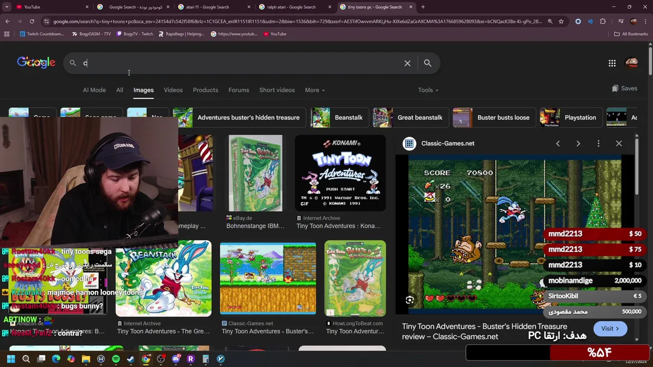Click in the Google search input field
The height and width of the screenshot is (367, 653).
[x=240, y=63]
